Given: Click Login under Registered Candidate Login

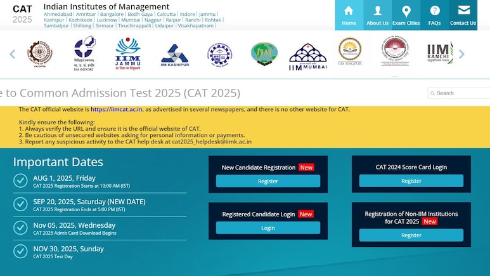Looking at the screenshot, I should coord(268,228).
